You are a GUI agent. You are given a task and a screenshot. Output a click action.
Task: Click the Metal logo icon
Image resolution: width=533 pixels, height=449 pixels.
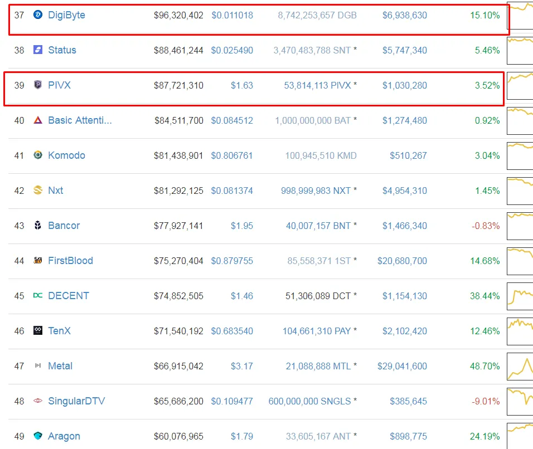[38, 365]
